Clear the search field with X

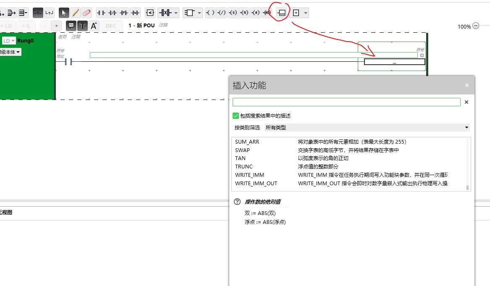tap(466, 102)
